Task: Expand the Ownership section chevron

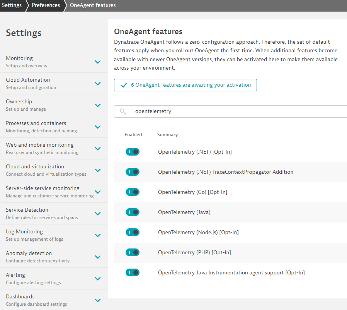Action: coord(98,105)
